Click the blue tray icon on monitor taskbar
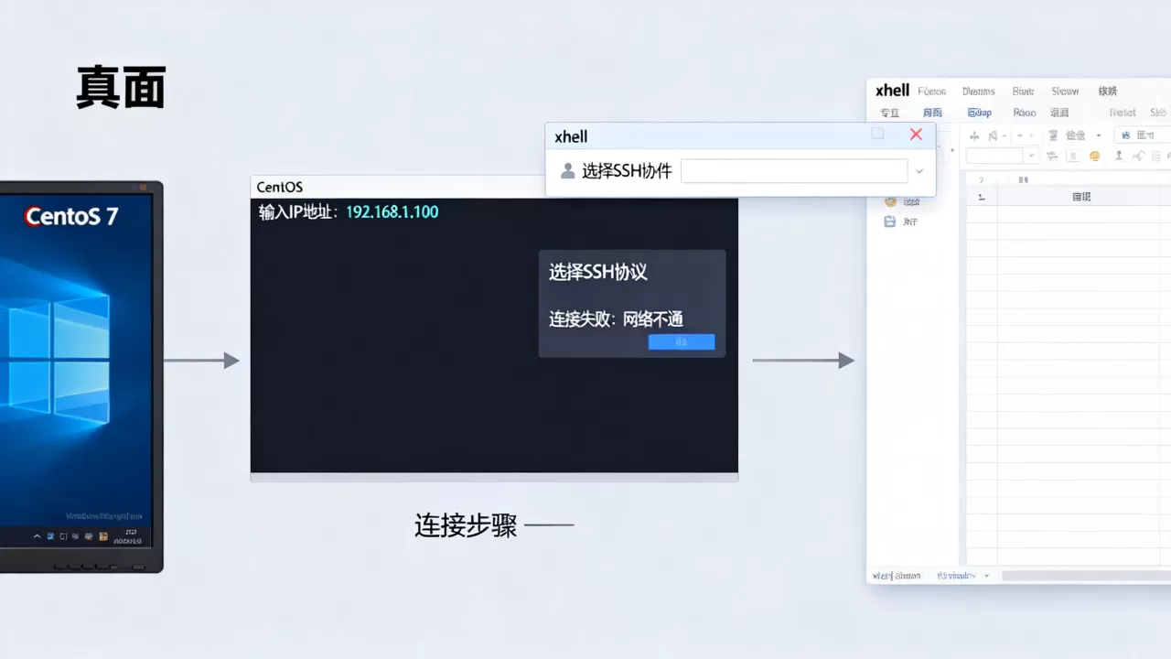This screenshot has width=1171, height=659. pos(50,536)
